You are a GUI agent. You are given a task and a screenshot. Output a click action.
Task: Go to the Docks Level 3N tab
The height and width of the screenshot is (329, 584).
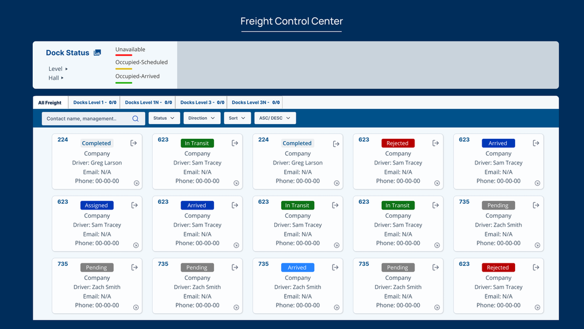pos(255,103)
